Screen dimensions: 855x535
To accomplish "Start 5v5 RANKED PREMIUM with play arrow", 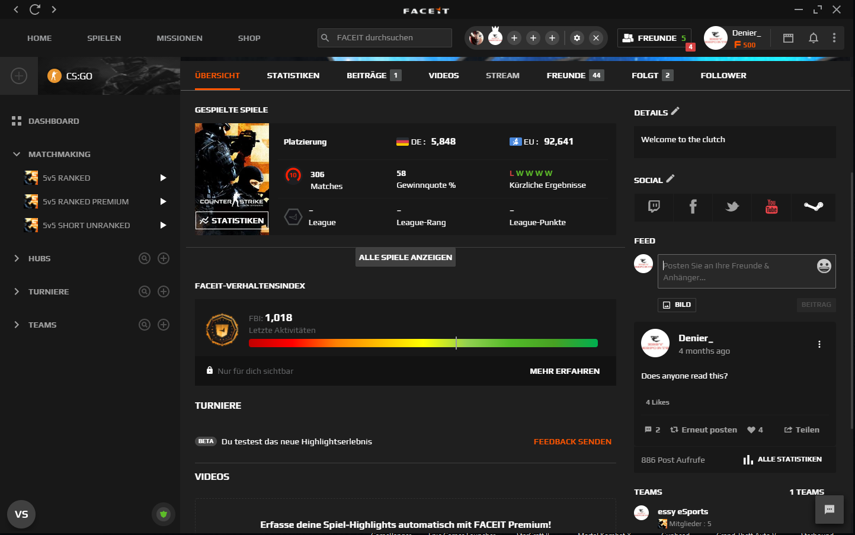I will point(163,201).
